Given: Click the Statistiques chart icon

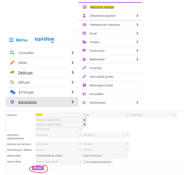Looking at the screenshot, I should pos(84,102).
